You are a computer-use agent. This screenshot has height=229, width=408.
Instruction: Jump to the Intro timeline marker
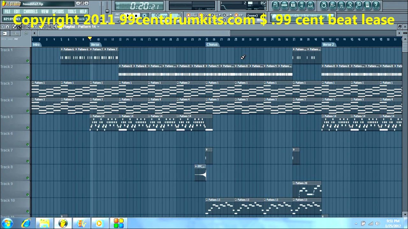pos(36,45)
